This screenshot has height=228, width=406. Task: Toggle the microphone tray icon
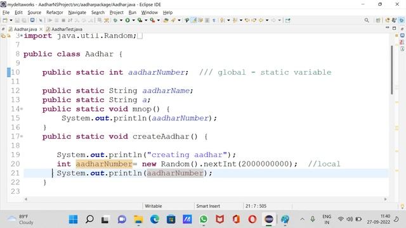tap(313, 219)
